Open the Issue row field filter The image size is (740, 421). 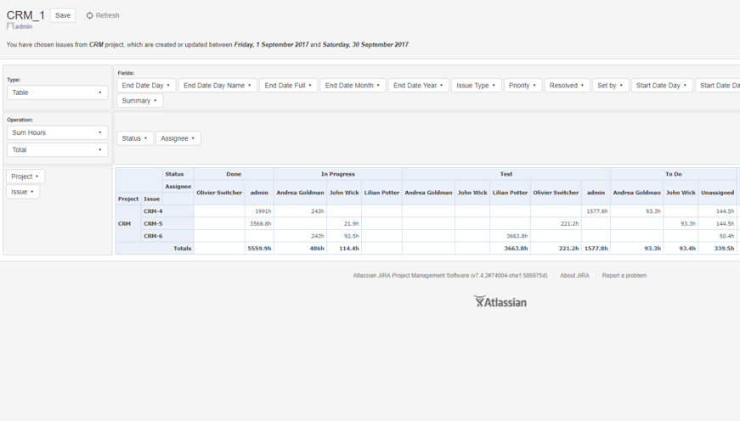point(23,192)
